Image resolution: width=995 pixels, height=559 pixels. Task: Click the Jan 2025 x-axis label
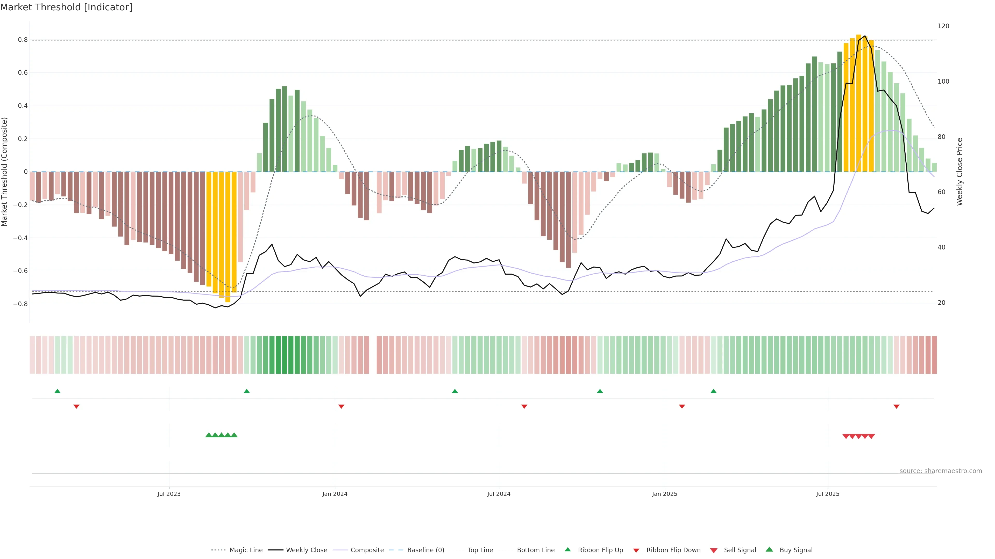664,494
